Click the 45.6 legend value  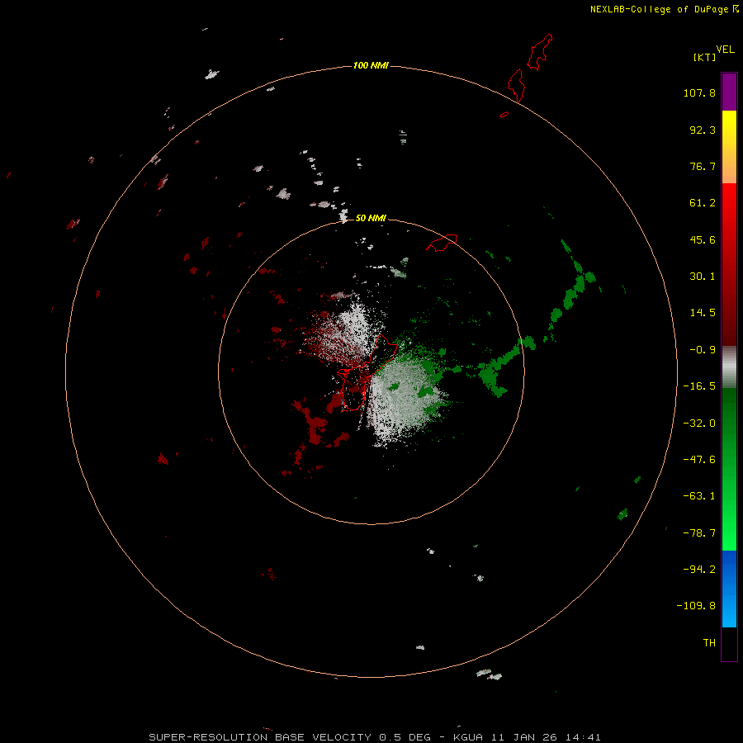click(x=703, y=239)
